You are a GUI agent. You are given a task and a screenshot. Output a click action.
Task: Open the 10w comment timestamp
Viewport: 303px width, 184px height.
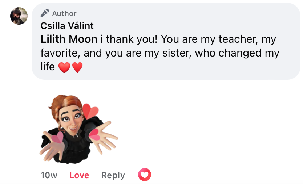tap(49, 175)
